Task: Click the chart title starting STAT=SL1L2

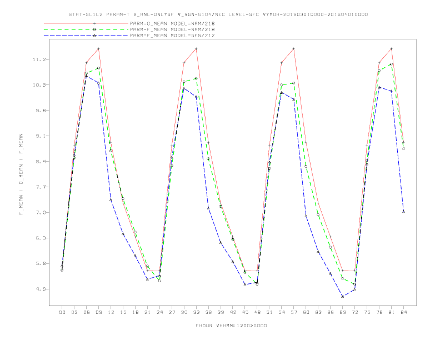Action: (218, 14)
